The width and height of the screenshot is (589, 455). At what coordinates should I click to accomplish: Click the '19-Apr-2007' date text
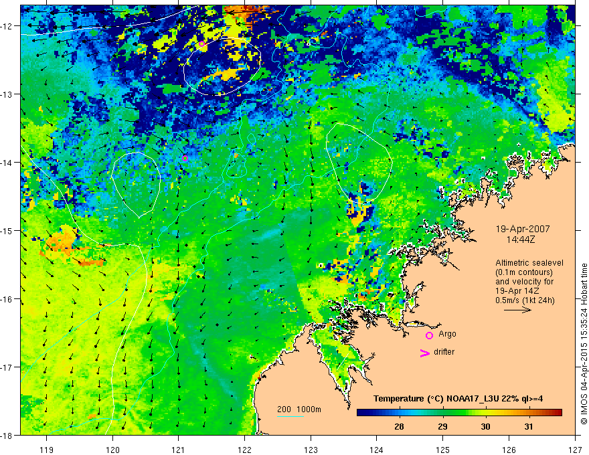pyautogui.click(x=523, y=229)
